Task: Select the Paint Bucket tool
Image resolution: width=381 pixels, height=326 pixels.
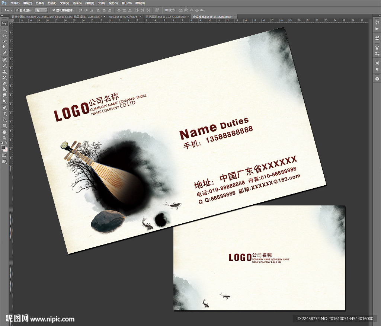Action: (4, 89)
